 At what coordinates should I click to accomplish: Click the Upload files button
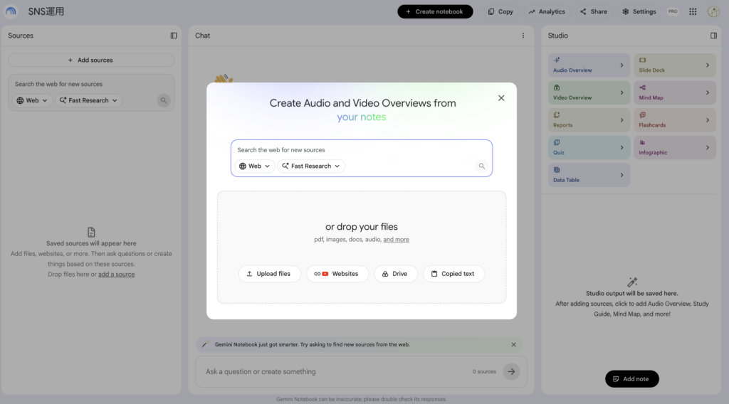(269, 274)
